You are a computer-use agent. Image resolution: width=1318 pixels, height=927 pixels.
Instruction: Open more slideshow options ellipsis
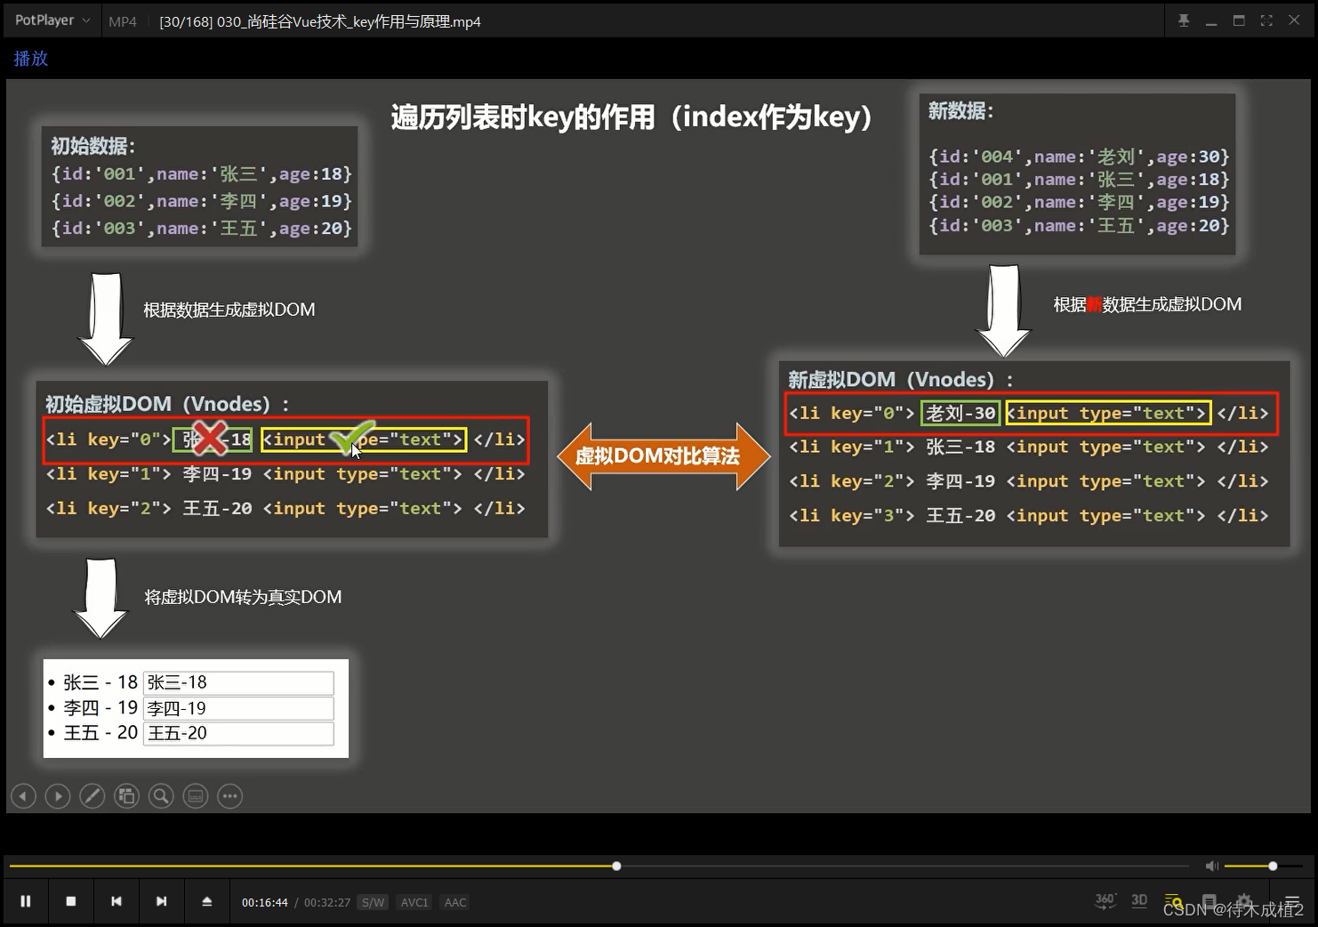(x=230, y=796)
